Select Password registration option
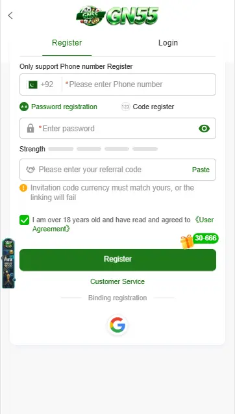This screenshot has width=235, height=414. coord(58,107)
